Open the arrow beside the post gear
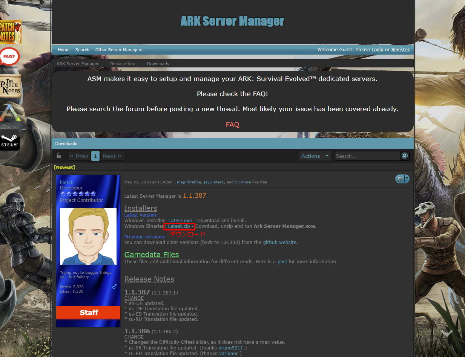465x357 pixels. coord(407,179)
